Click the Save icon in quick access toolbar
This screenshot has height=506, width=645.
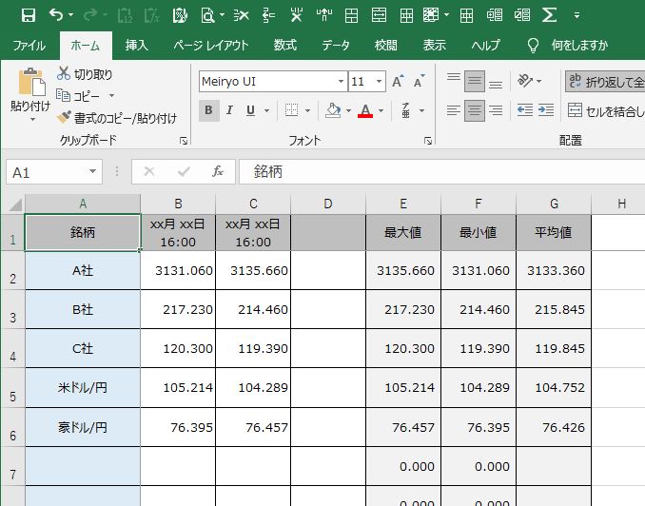point(28,15)
